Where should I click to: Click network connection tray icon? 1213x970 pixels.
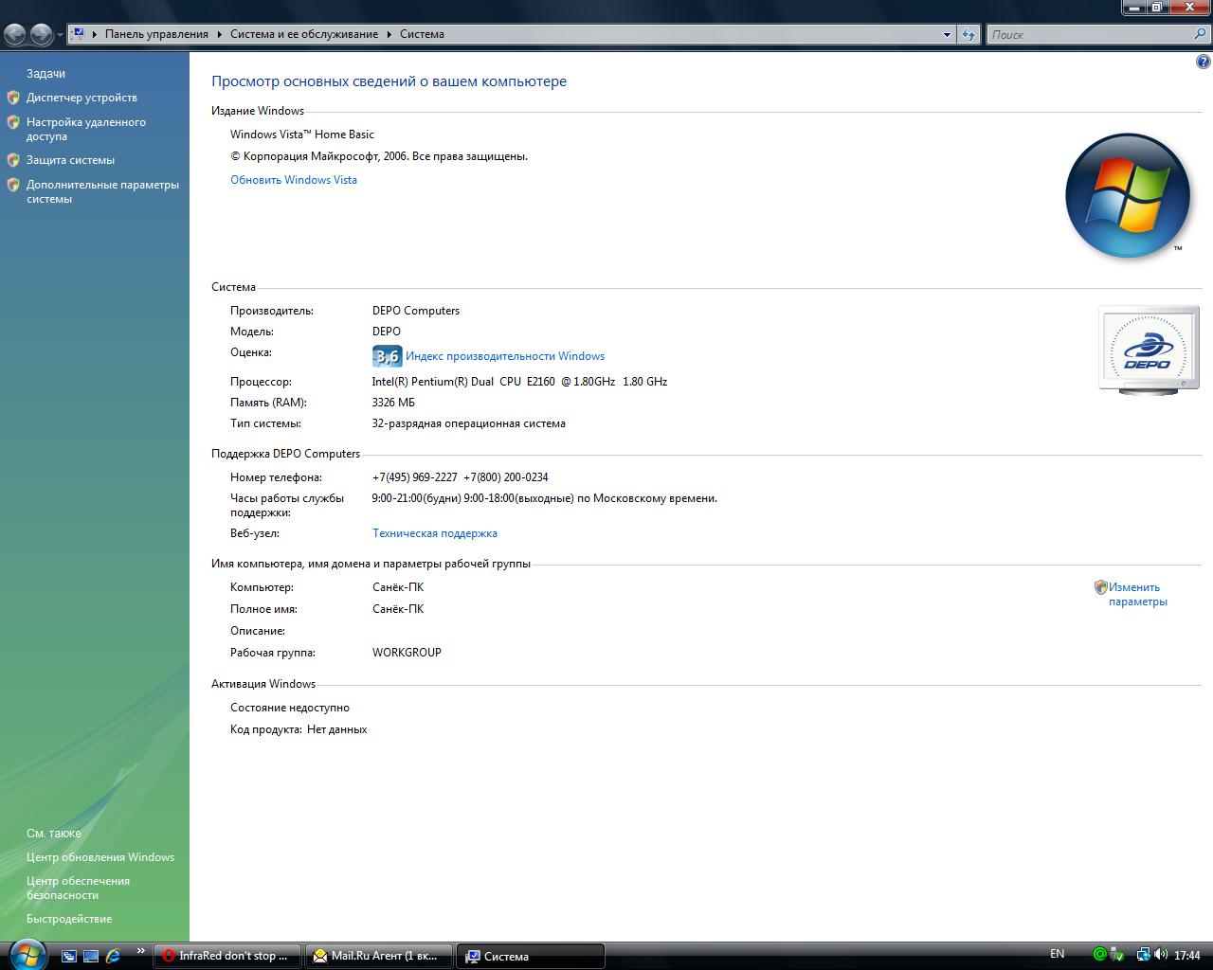pyautogui.click(x=1144, y=955)
